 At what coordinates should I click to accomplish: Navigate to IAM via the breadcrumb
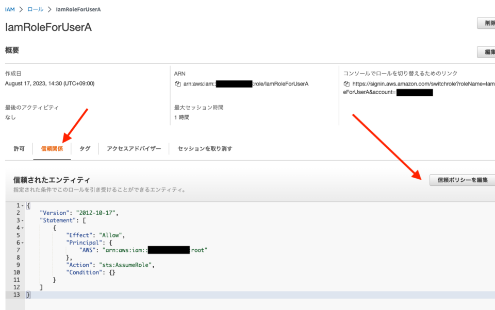pos(9,9)
